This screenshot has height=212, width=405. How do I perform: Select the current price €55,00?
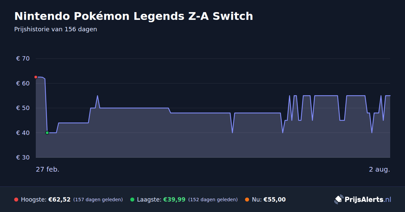click(274, 200)
